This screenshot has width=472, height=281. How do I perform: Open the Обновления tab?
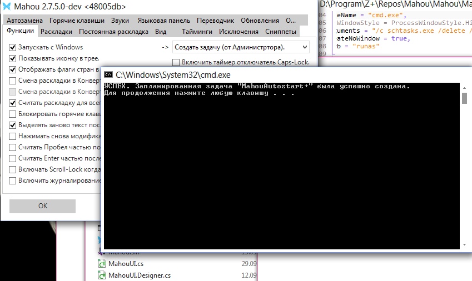pos(260,21)
